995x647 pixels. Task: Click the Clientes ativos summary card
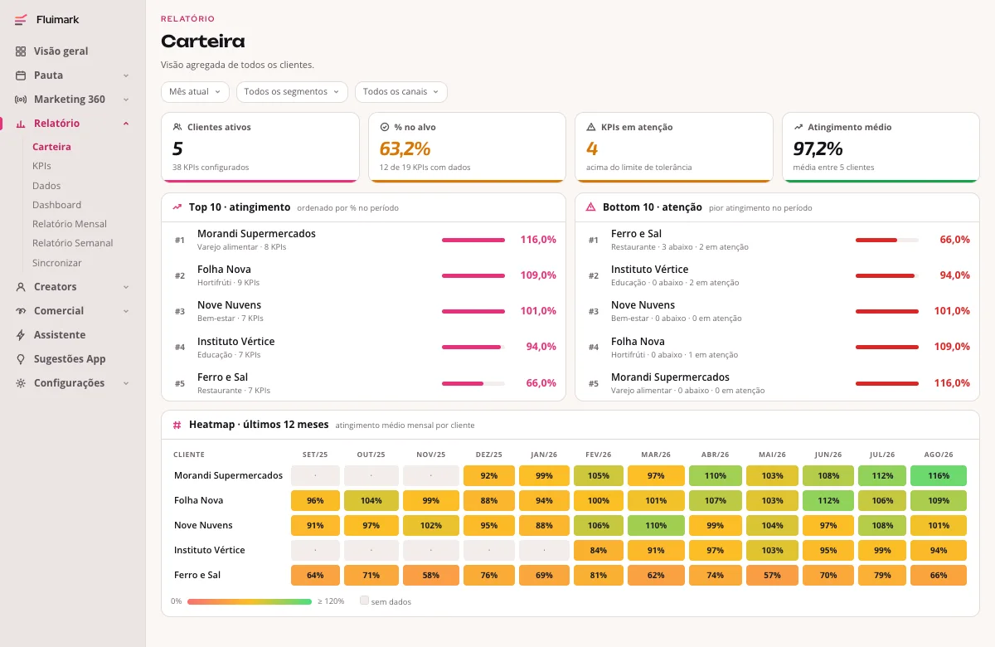pos(260,148)
